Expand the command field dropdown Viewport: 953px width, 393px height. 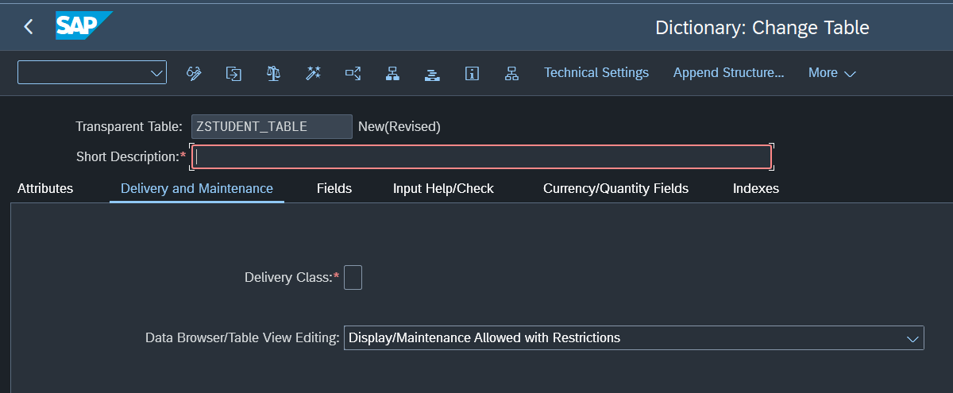[156, 73]
